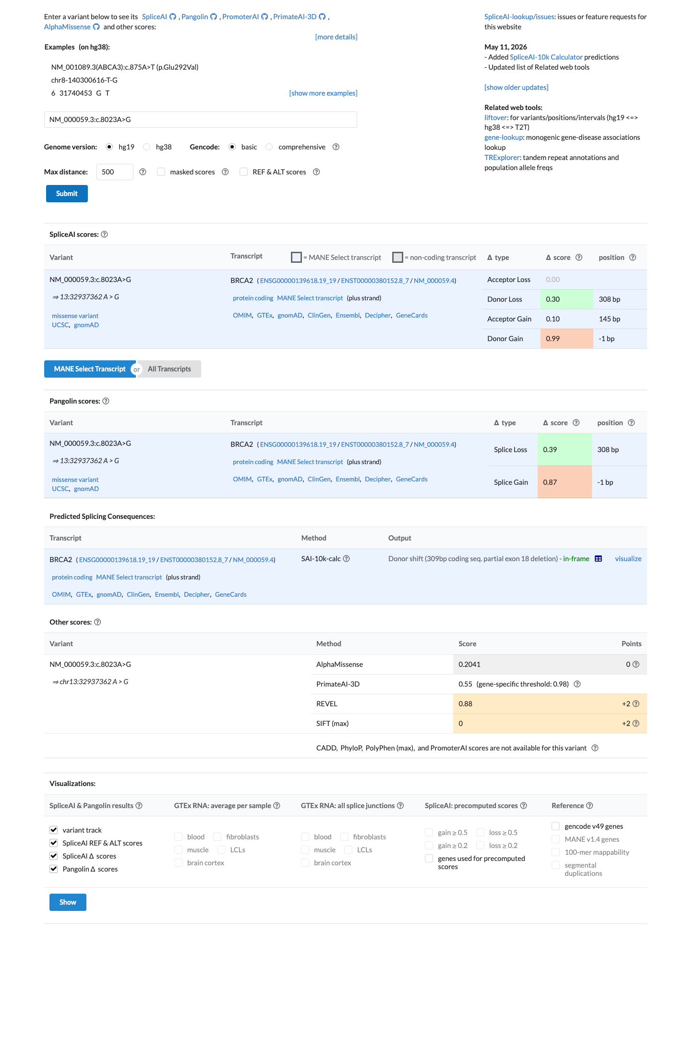
Task: Select the basic Gencode option
Action: 232,147
